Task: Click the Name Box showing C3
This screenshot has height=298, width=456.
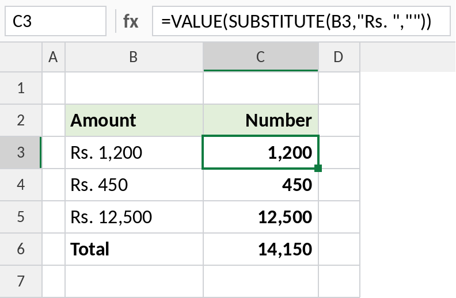Action: click(55, 21)
